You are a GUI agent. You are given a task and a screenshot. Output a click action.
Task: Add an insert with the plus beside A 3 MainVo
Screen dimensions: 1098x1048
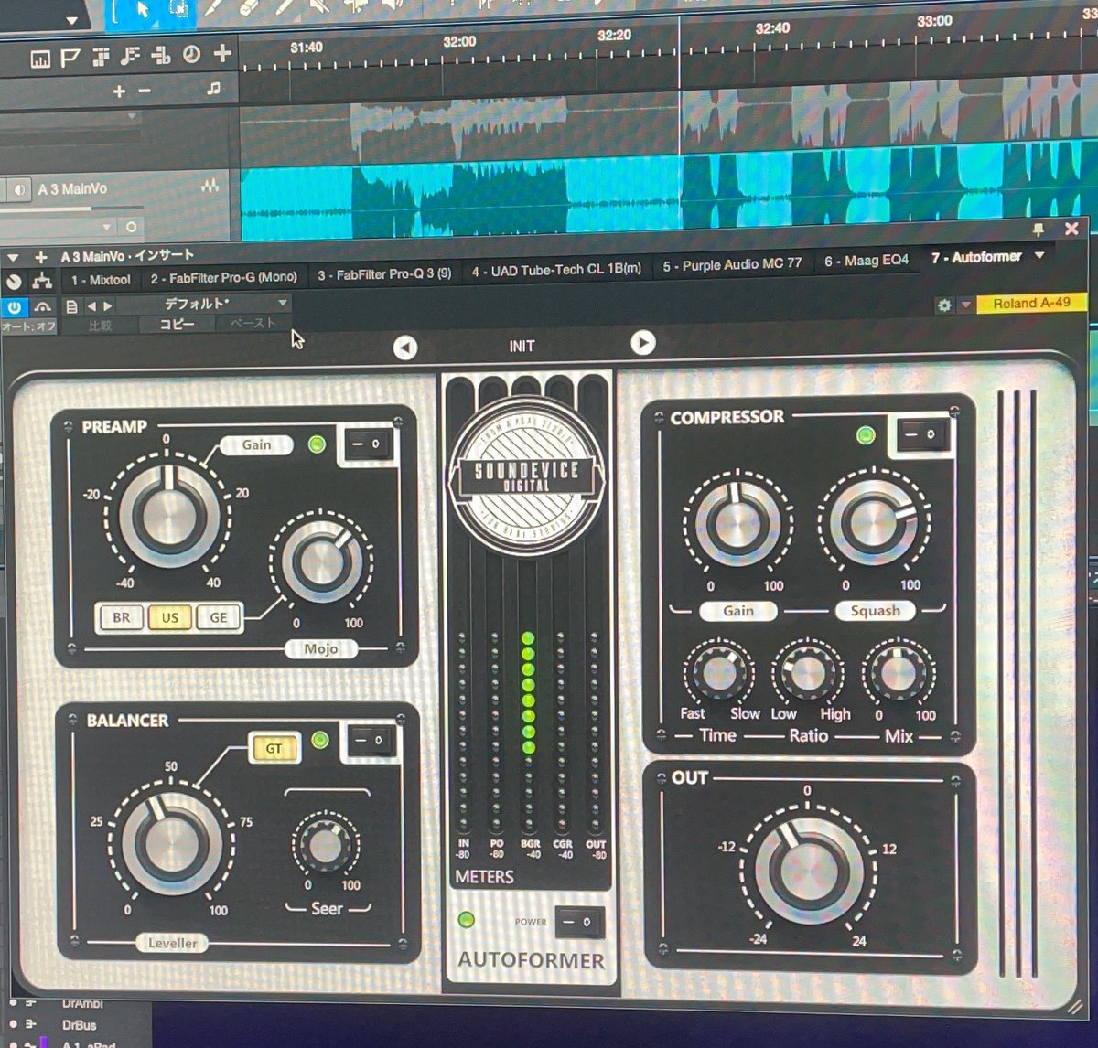[41, 258]
